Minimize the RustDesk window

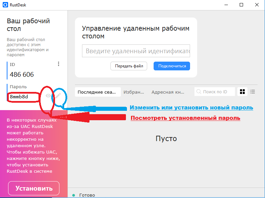(x=226, y=5)
